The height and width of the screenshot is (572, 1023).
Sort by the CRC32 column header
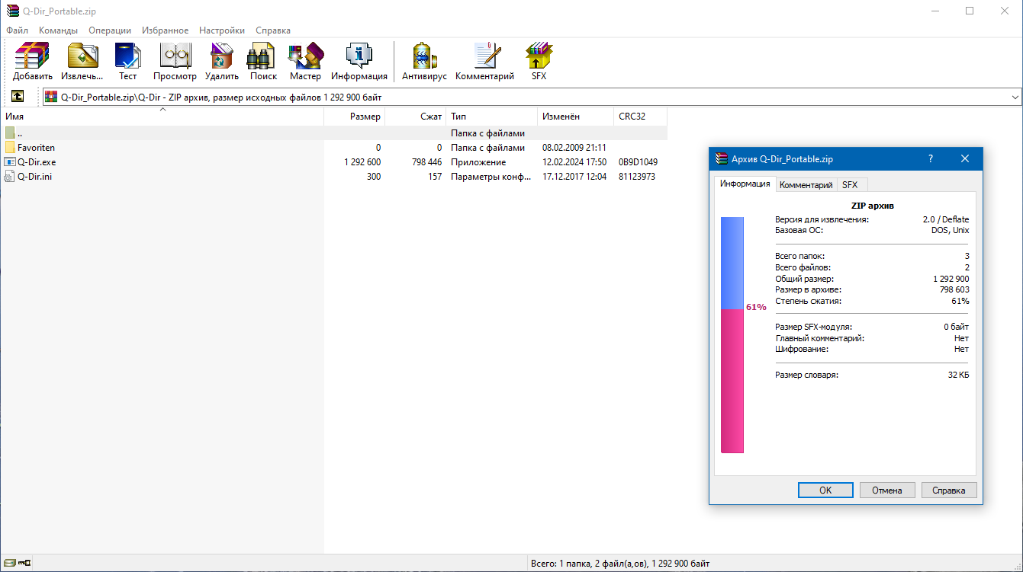tap(641, 117)
